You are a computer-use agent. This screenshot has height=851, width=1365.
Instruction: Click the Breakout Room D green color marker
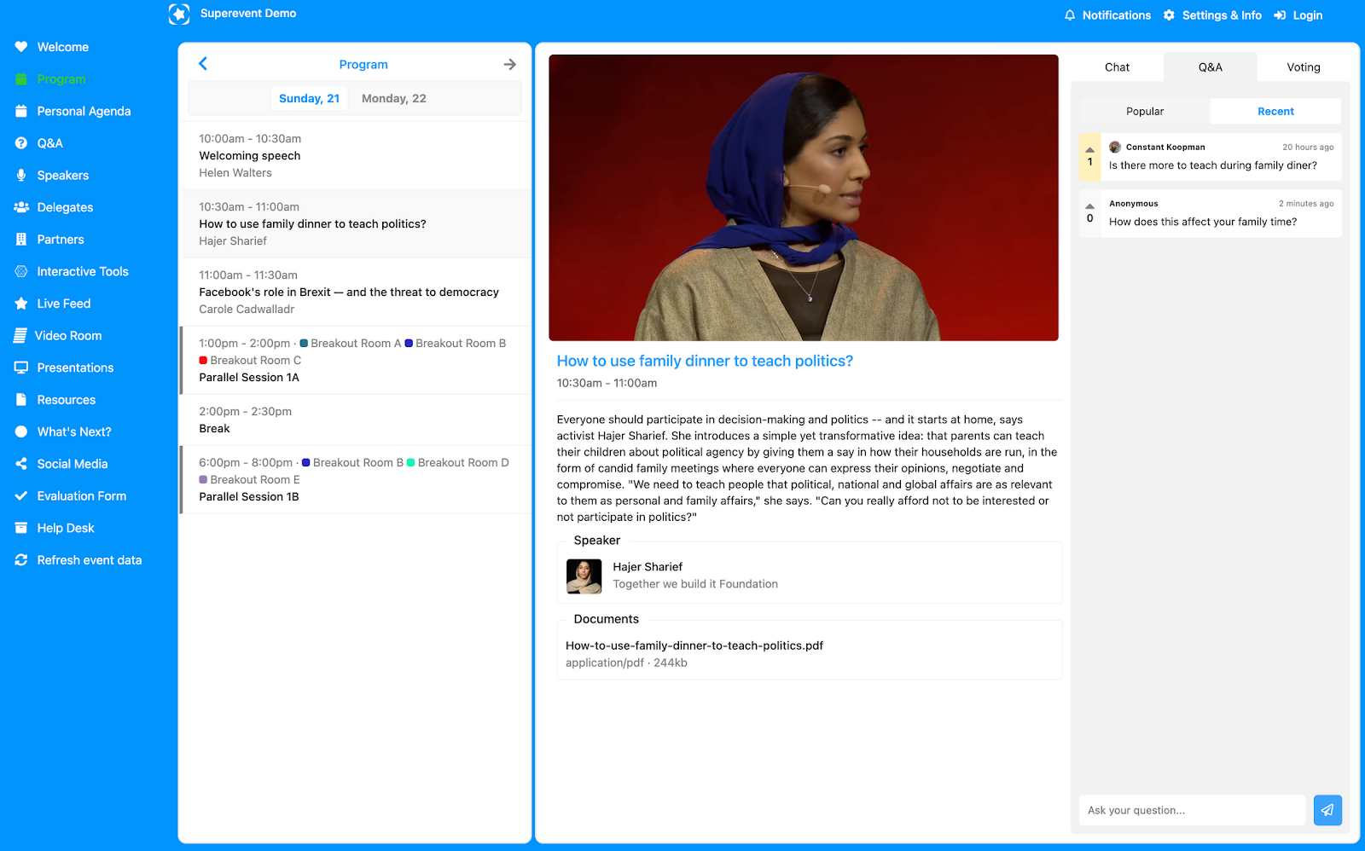pyautogui.click(x=410, y=463)
